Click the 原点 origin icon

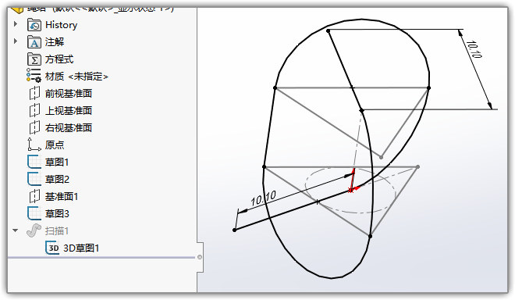(x=34, y=145)
